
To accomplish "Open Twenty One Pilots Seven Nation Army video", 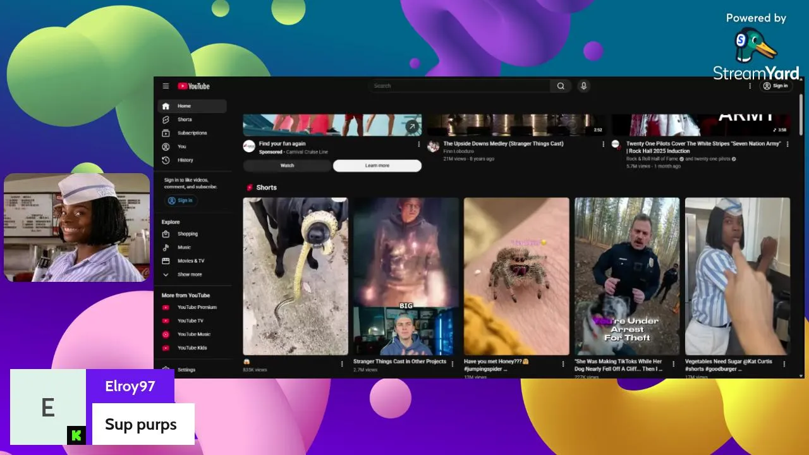I will pos(704,147).
